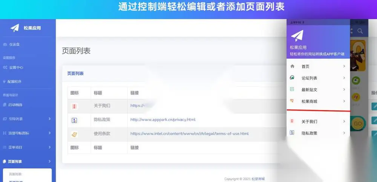Collapse the bold 页面列表 sidebar chevron
377x182 pixels.
point(49,161)
